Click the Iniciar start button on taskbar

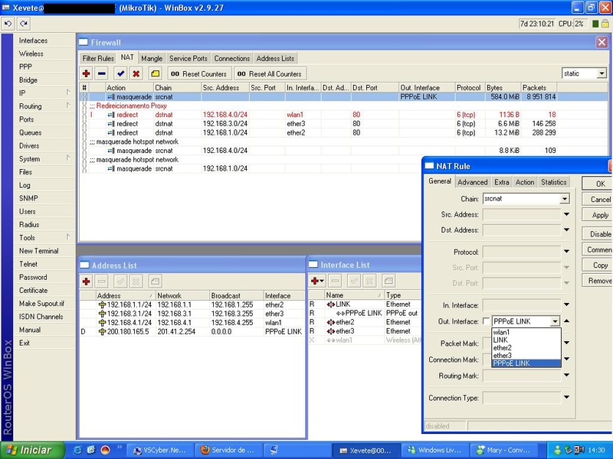coord(31,450)
